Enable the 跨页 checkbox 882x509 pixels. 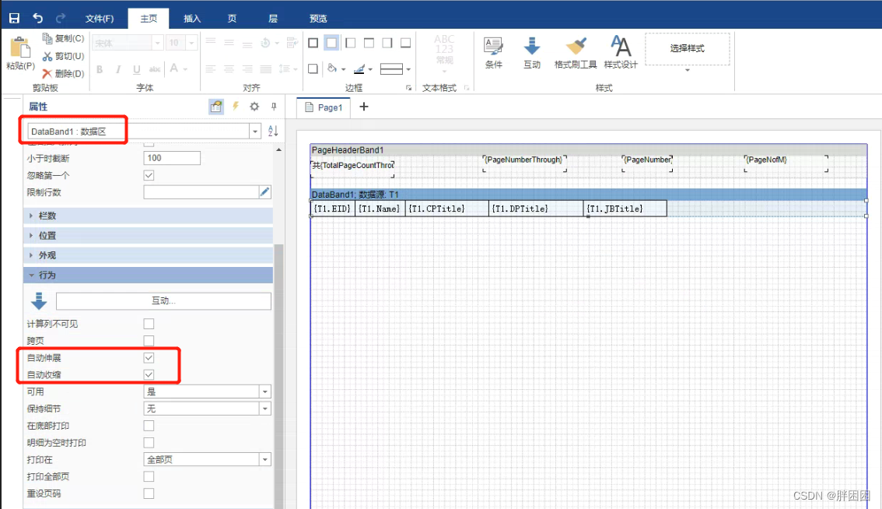[x=149, y=341]
